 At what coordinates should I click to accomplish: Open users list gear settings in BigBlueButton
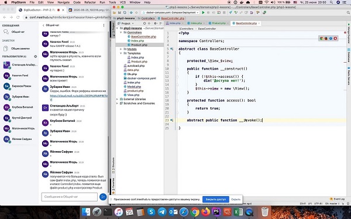point(35,56)
